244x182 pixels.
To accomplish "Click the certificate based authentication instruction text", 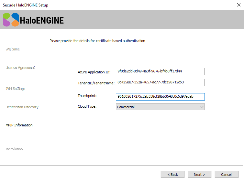I will coord(97,41).
